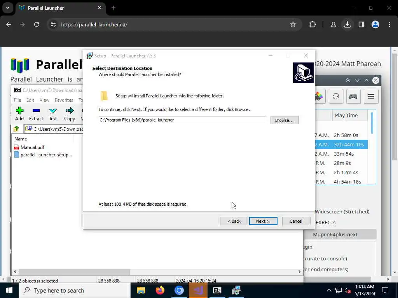Screen dimensions: 398x298
Task: Click the Add icon in 7-Zip
Action: tap(19, 114)
